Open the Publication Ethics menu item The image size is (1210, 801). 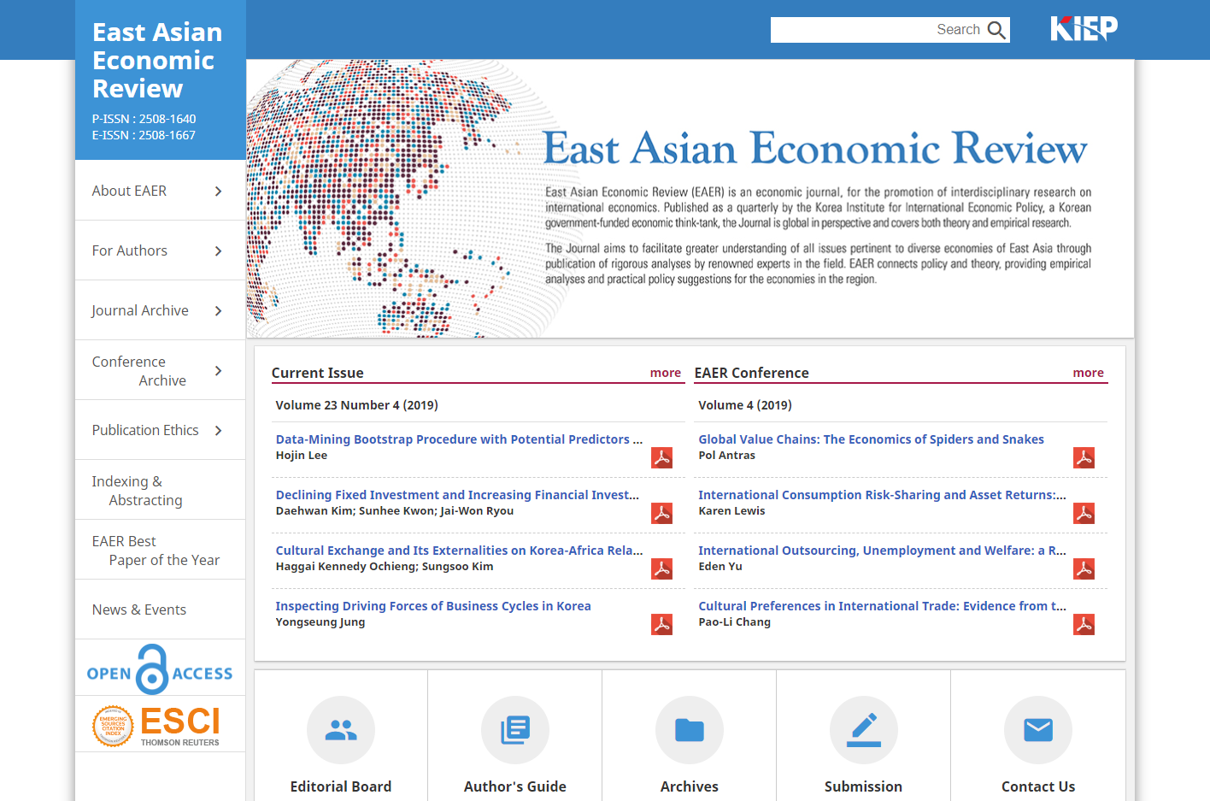point(145,430)
